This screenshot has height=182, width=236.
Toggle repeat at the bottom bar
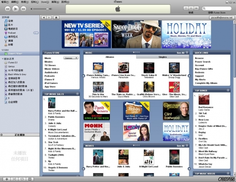coord(22,179)
